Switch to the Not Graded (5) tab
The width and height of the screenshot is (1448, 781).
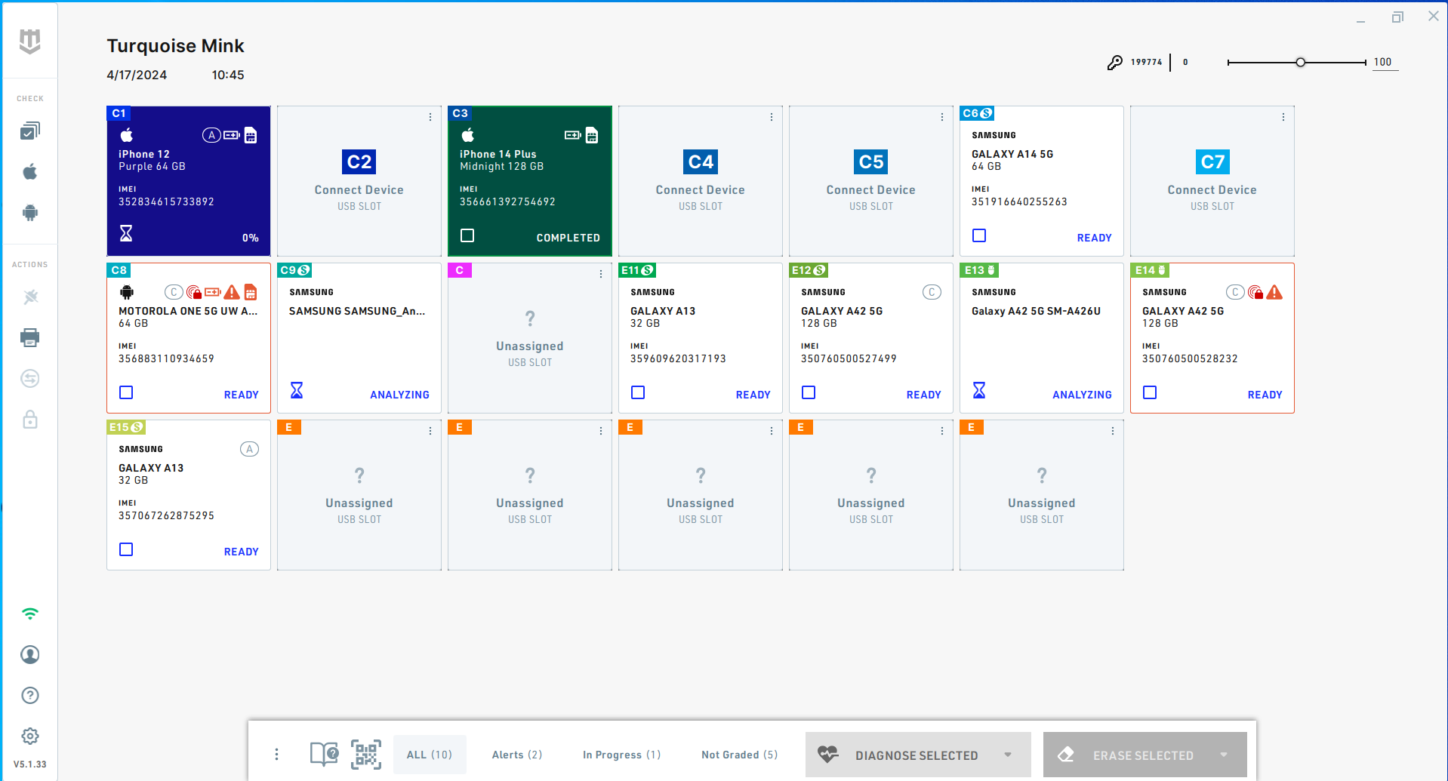[739, 755]
